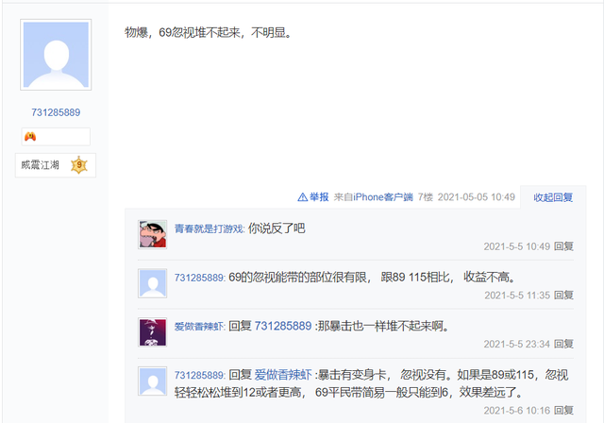
Task: Click the level 9 star badge icon
Action: tap(79, 165)
